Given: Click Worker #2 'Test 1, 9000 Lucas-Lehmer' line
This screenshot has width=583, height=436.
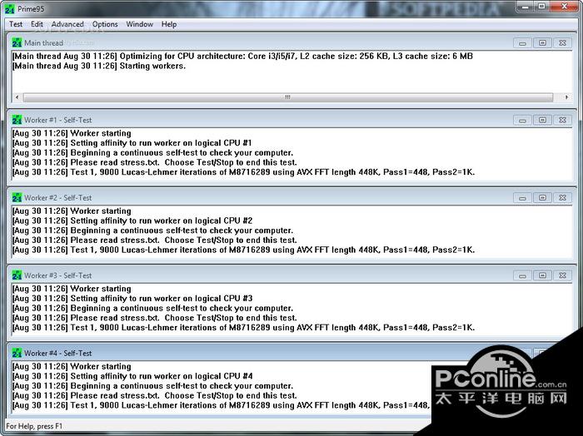Looking at the screenshot, I should click(x=243, y=250).
